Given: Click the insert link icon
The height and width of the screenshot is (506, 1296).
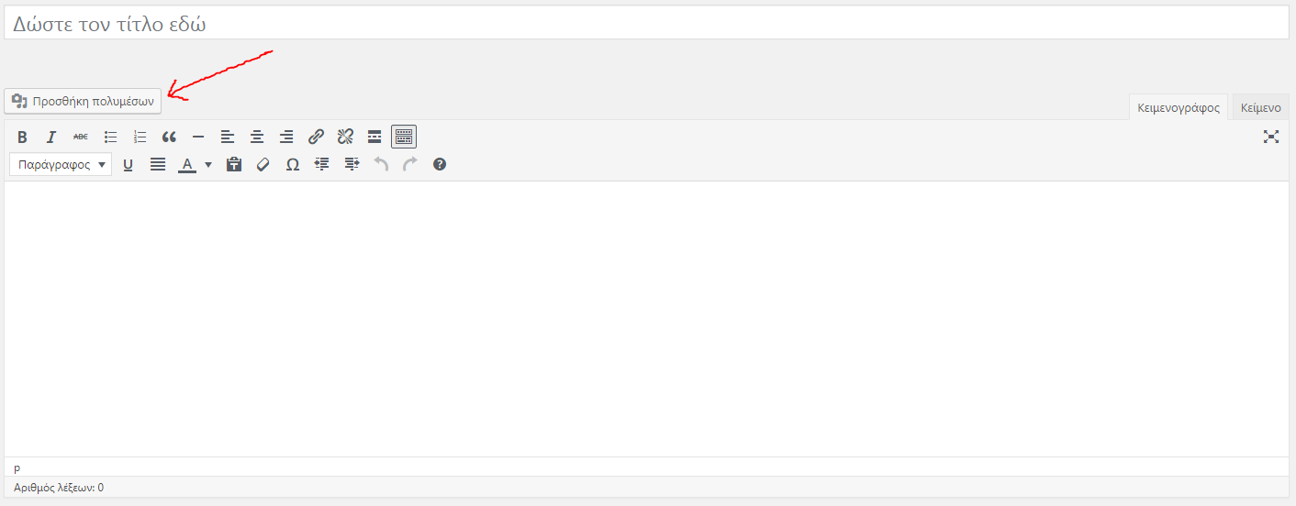Looking at the screenshot, I should click(x=316, y=137).
